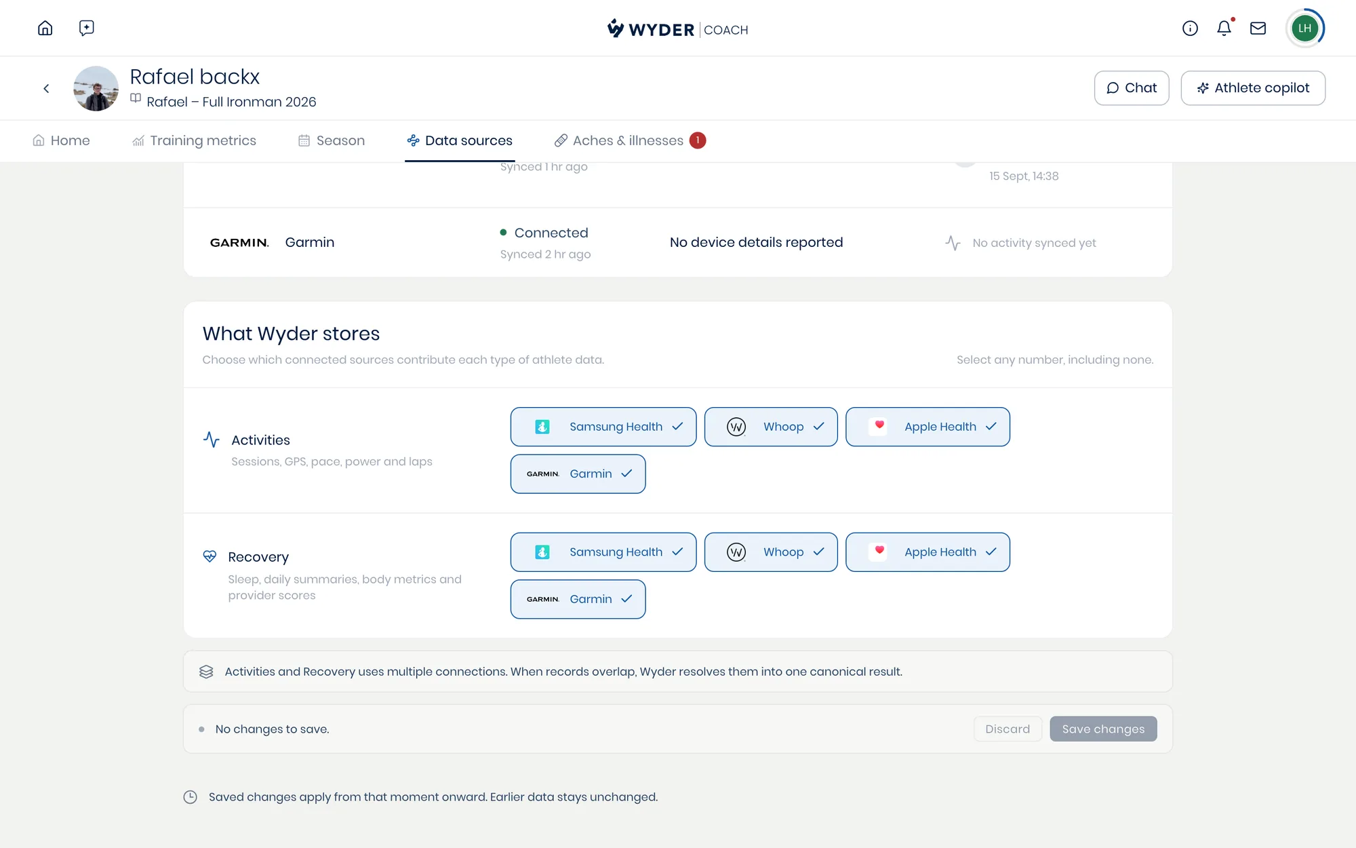Toggle Whoop for Activities
The width and height of the screenshot is (1356, 848).
point(771,427)
